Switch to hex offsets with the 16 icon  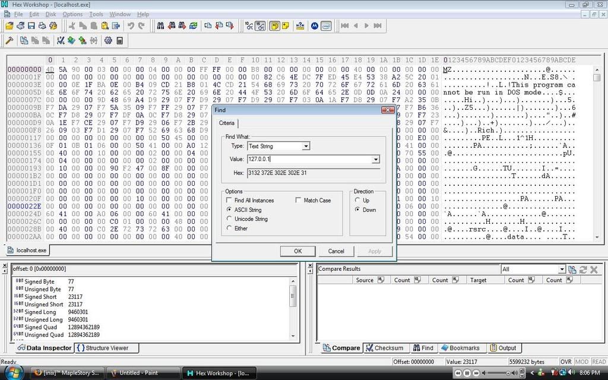pos(260,26)
